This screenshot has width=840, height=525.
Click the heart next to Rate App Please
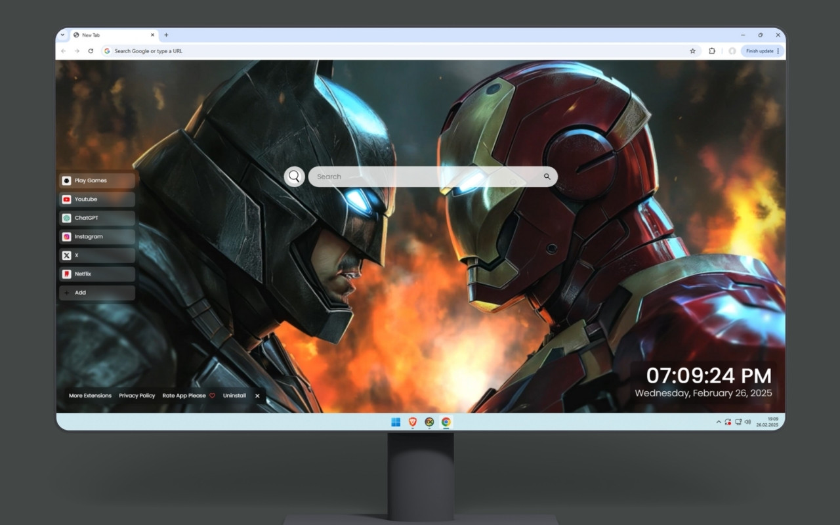coord(211,396)
